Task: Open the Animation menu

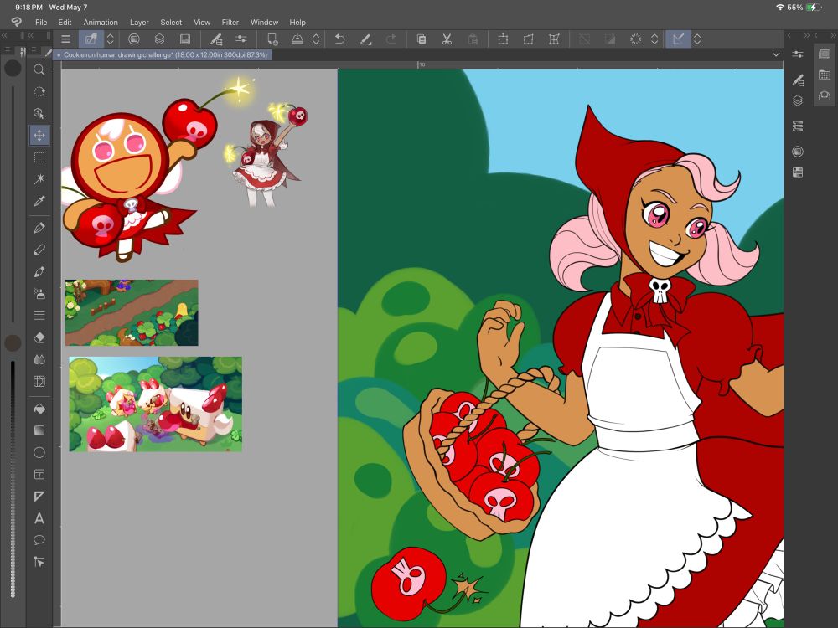Action: point(101,23)
